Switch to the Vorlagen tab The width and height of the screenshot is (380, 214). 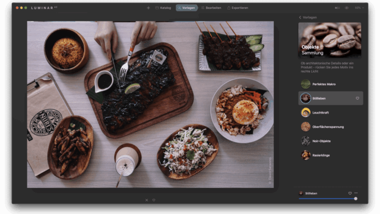click(186, 8)
